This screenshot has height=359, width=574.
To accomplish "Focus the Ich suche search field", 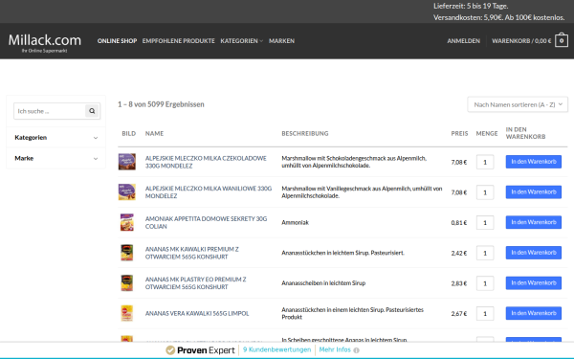I will (x=50, y=111).
